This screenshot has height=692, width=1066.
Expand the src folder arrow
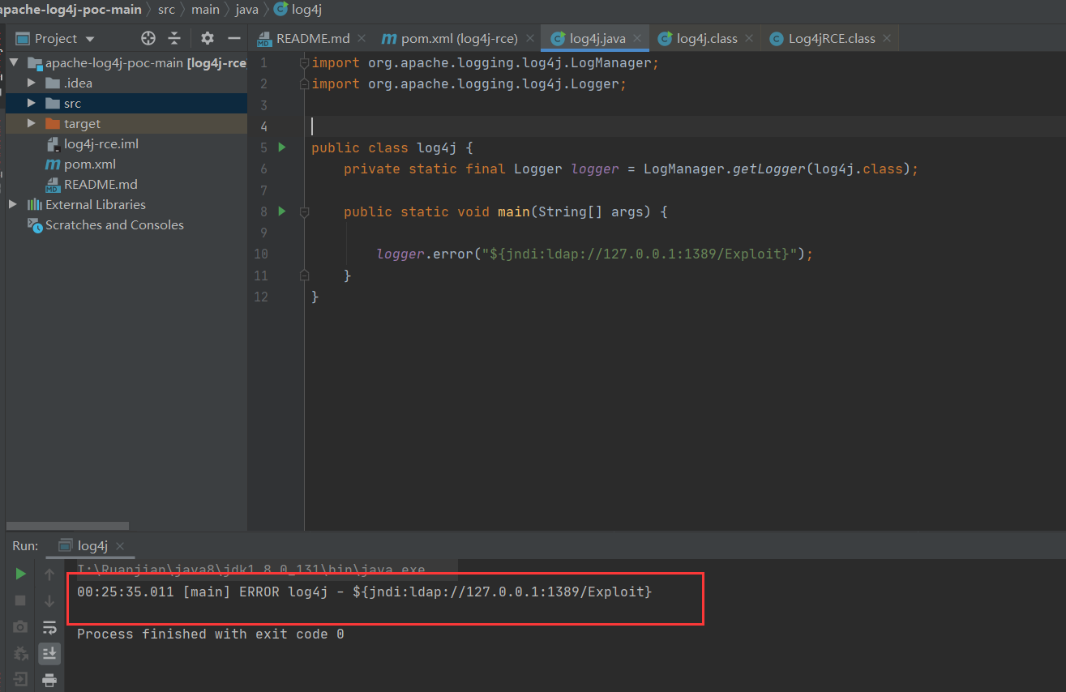pos(32,103)
